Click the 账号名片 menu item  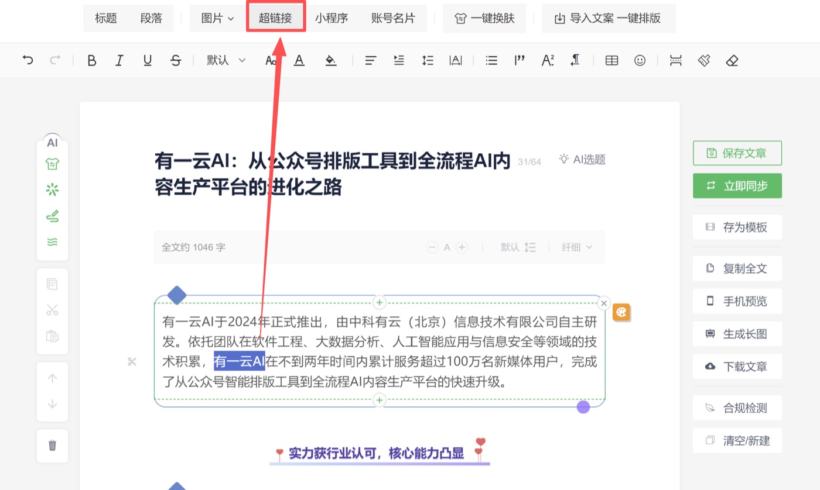pos(393,18)
